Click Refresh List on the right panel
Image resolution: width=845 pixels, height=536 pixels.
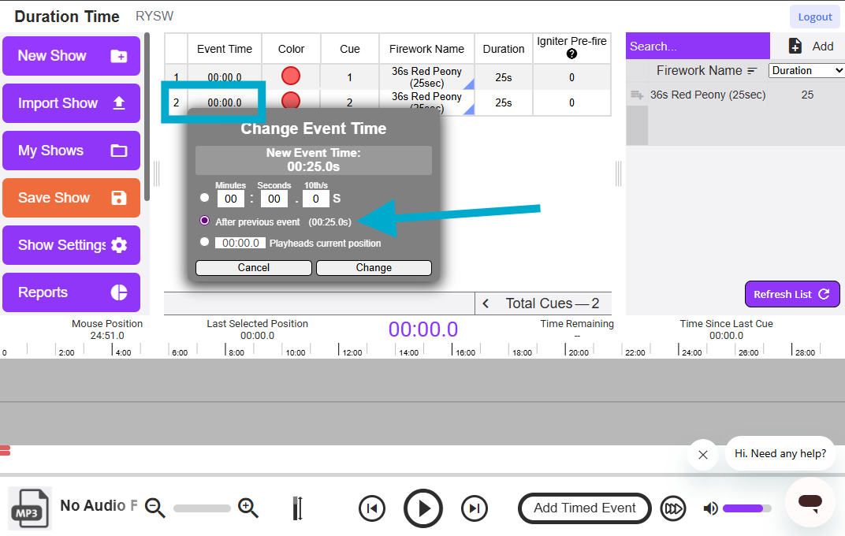(x=792, y=294)
